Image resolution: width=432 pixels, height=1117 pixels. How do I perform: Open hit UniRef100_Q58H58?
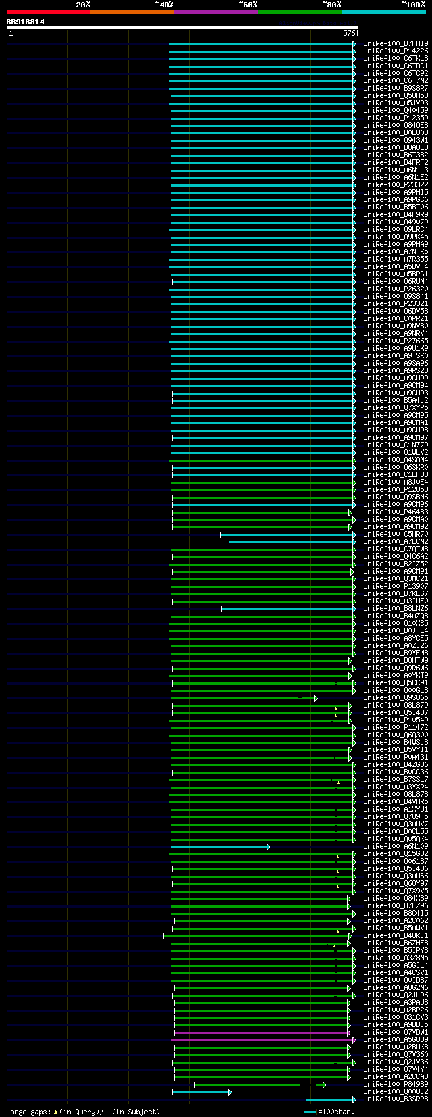(x=396, y=95)
